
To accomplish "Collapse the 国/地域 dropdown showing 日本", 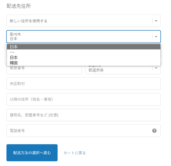I will pyautogui.click(x=83, y=37).
